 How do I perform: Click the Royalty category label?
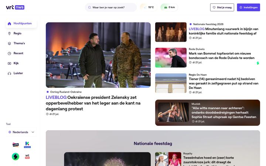pos(188,153)
